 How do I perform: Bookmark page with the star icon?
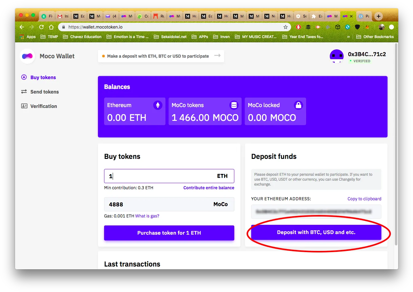[x=286, y=27]
